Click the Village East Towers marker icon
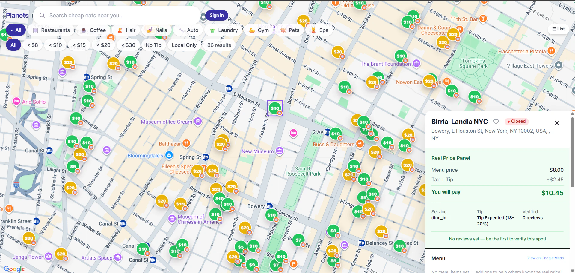 coord(559,65)
